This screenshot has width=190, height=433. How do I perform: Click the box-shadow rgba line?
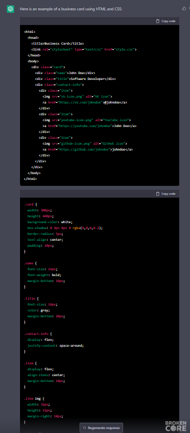(65, 228)
